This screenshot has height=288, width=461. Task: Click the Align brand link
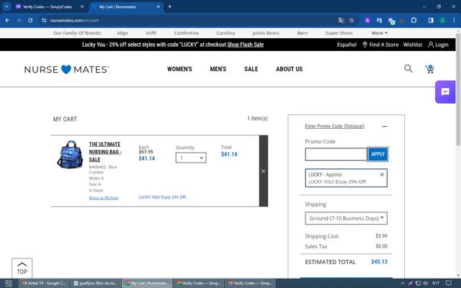pyautogui.click(x=122, y=33)
